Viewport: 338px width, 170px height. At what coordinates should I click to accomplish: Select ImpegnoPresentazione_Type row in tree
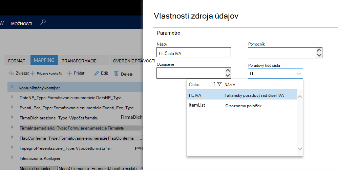coord(75,148)
